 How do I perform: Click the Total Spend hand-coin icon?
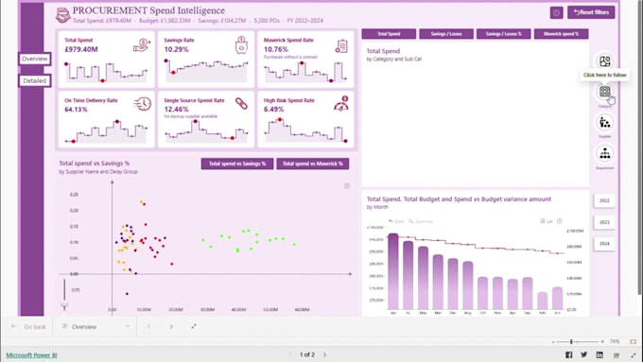pos(142,44)
